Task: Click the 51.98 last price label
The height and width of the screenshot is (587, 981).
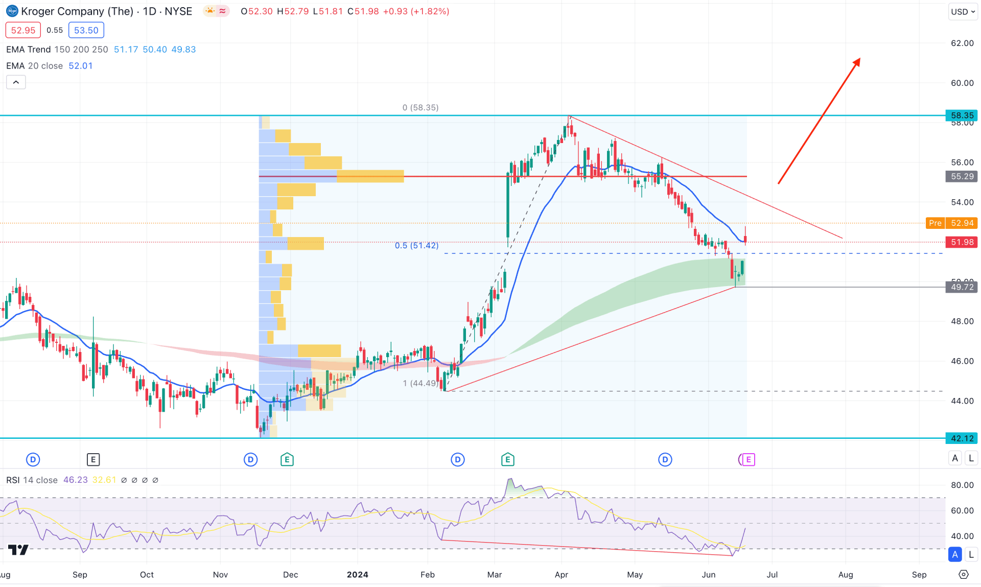Action: point(962,242)
